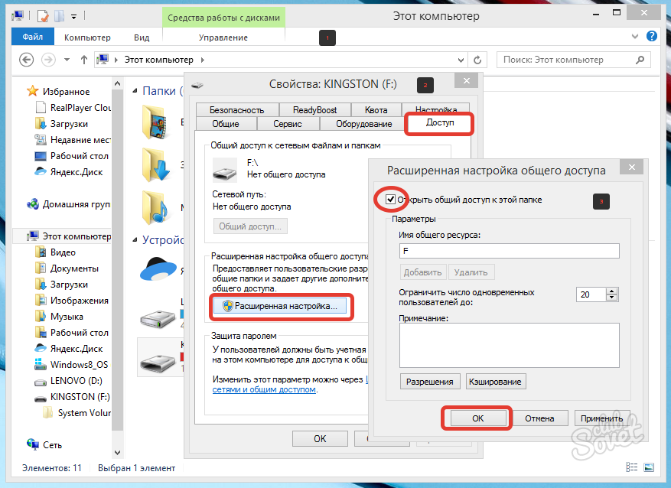
Task: Click link сетями и общим доступом
Action: [264, 389]
